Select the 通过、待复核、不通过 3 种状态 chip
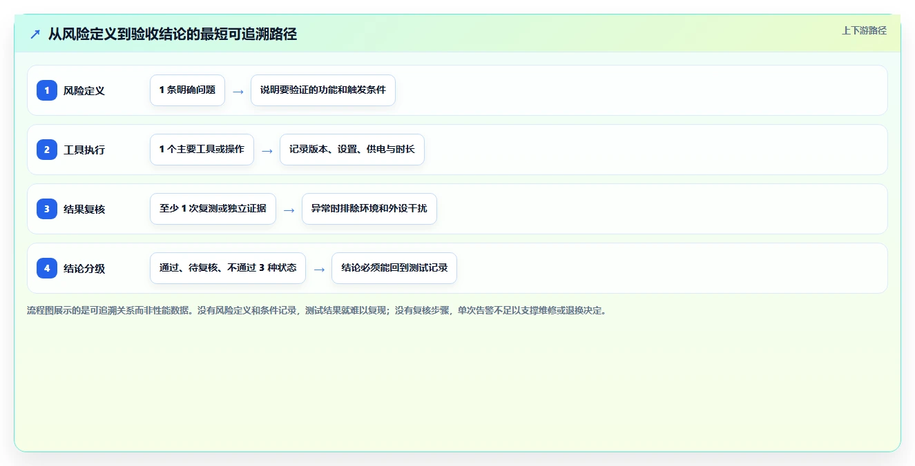 (228, 268)
